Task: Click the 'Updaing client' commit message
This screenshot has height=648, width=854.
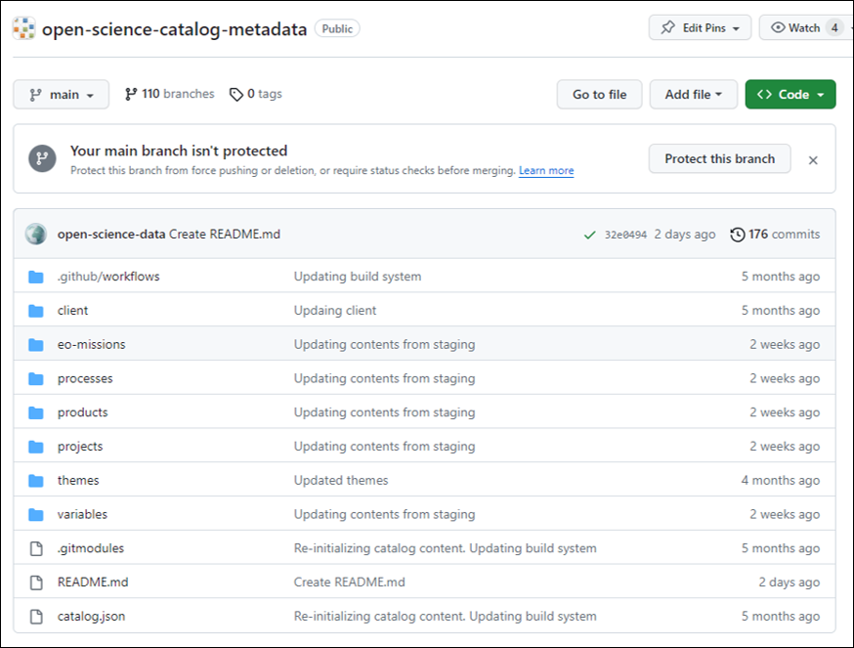Action: point(335,310)
